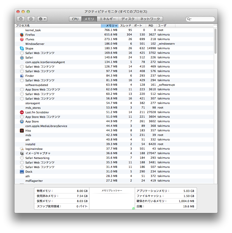Select the WindowServer process row
This screenshot has height=233, width=232.
point(114,44)
